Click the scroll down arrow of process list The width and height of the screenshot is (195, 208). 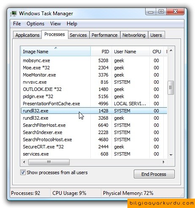click(x=171, y=155)
